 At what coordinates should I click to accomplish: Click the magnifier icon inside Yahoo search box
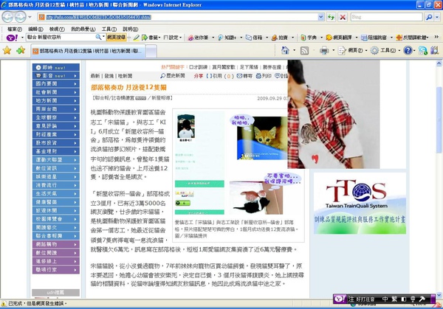(x=98, y=37)
